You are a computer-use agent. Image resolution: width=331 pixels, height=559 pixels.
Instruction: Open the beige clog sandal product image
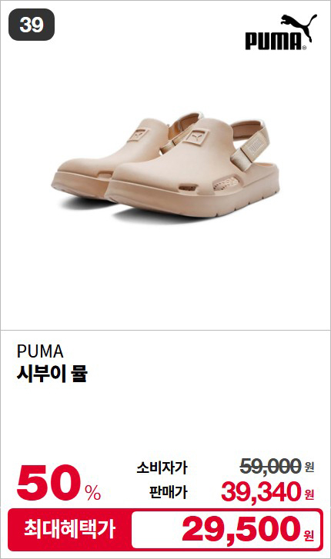pos(165,165)
